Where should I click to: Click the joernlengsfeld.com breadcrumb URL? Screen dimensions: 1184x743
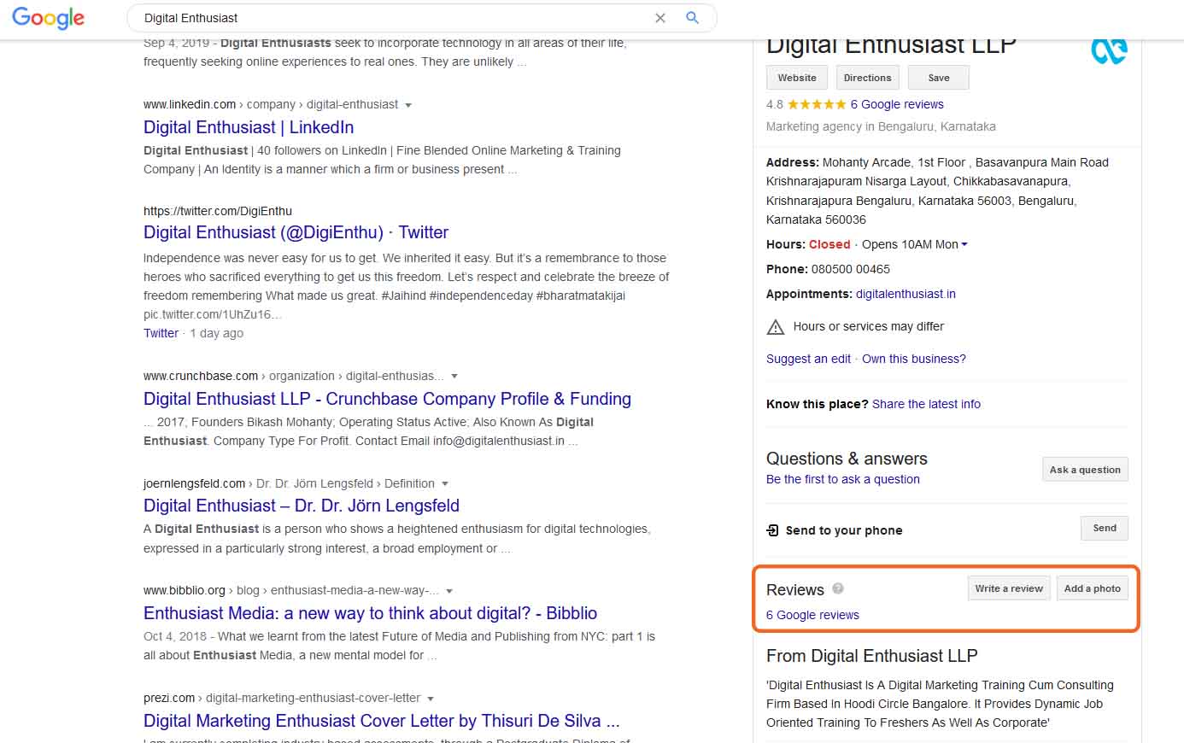pos(194,483)
